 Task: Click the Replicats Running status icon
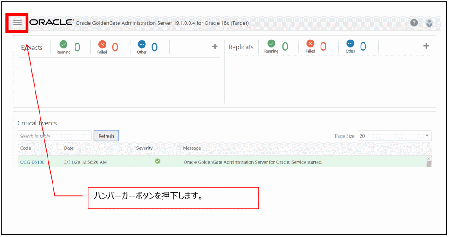point(271,44)
